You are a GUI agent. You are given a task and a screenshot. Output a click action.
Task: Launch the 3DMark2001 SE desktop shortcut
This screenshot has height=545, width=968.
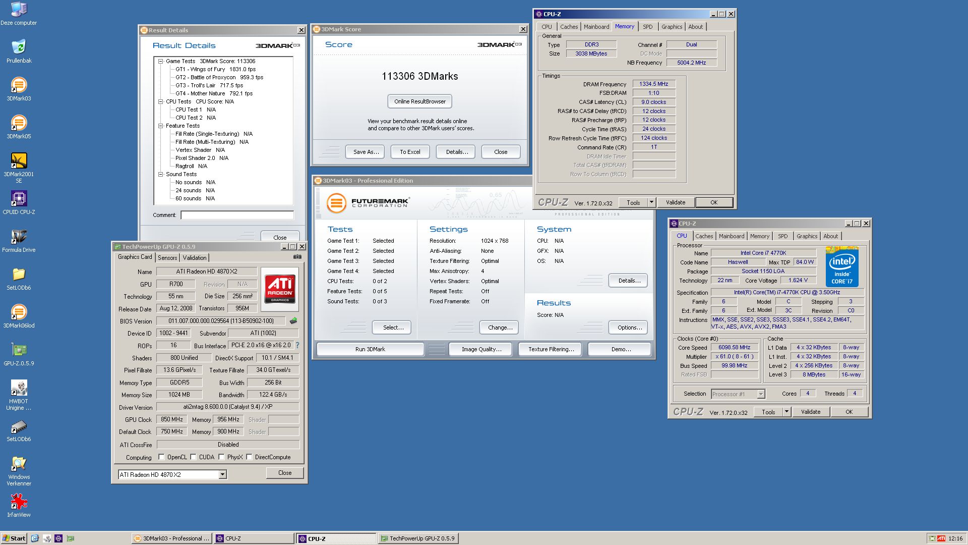(x=19, y=168)
